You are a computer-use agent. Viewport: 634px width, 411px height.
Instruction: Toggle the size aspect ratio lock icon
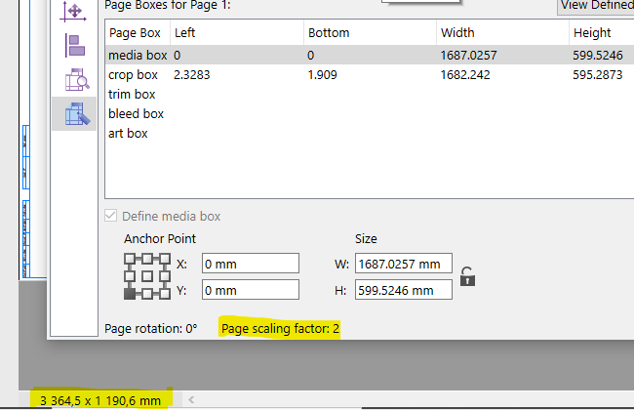tap(467, 276)
